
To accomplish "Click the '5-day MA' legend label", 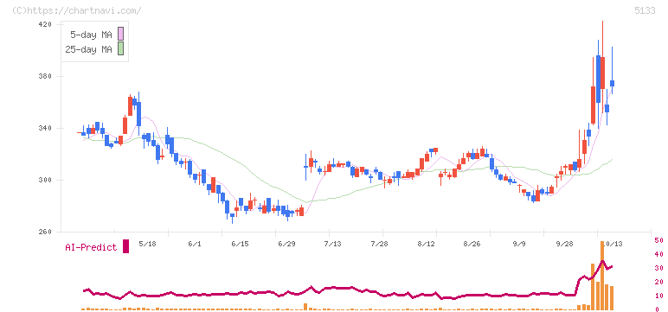I will tap(91, 35).
